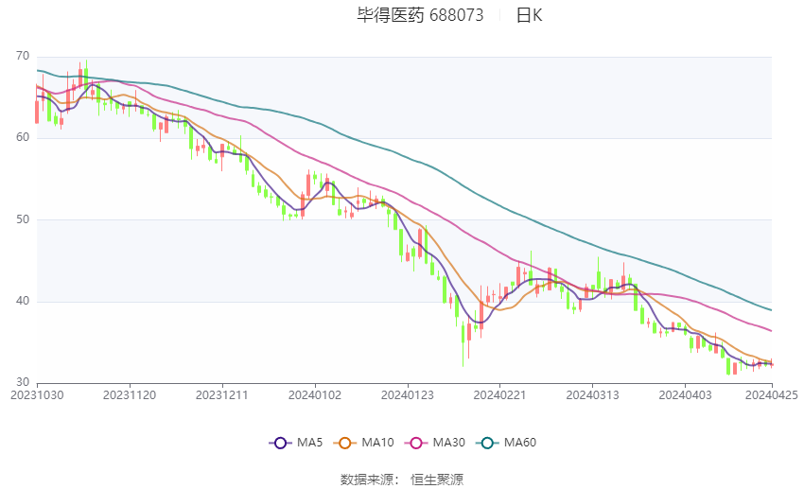Click the MA60 legend label text

(x=520, y=443)
